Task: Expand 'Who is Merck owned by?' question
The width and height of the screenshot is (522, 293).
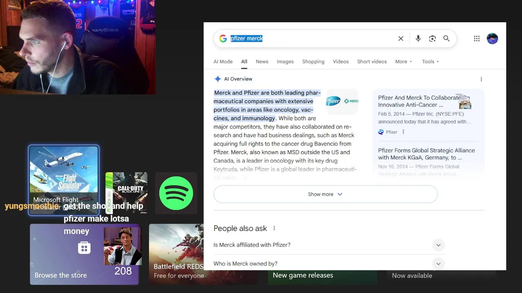Action: [329, 264]
